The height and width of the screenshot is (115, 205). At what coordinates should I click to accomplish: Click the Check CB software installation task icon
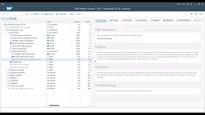pyautogui.click(x=11, y=43)
